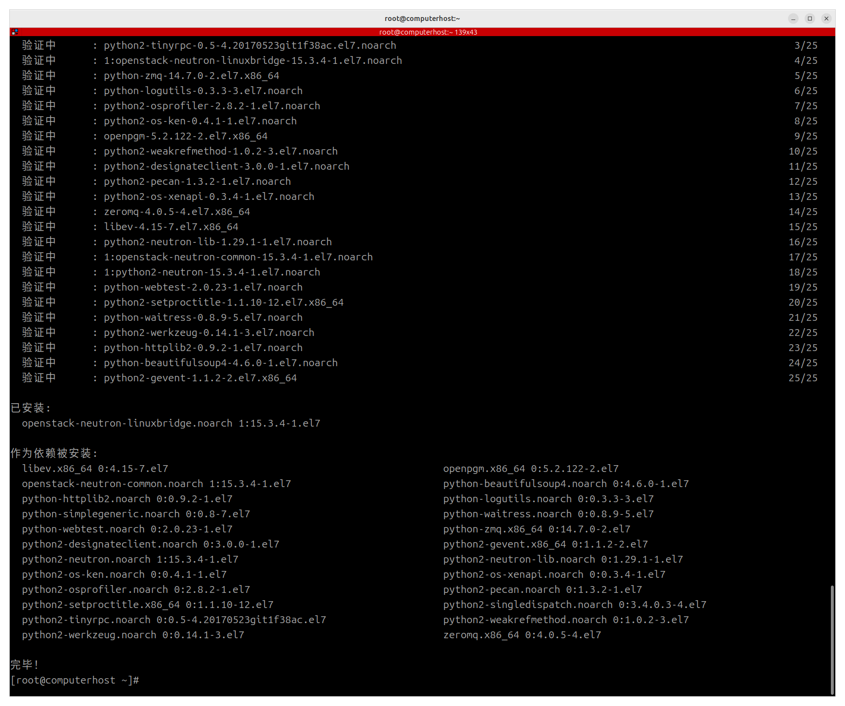This screenshot has width=845, height=706.
Task: Click the red terminal title 'root@computerhost:~ 139x43'
Action: tap(428, 32)
